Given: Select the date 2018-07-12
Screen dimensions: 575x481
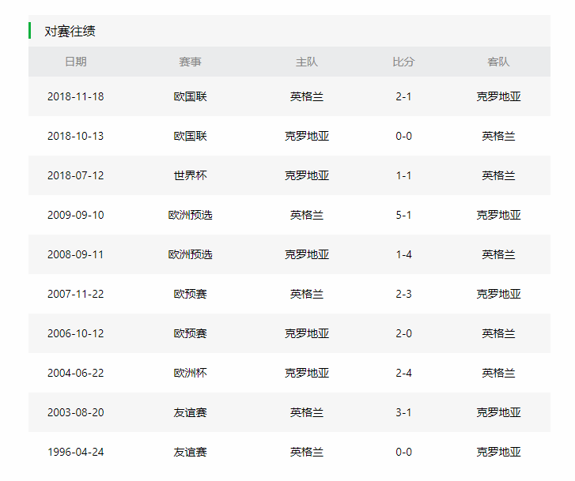Looking at the screenshot, I should click(76, 175).
